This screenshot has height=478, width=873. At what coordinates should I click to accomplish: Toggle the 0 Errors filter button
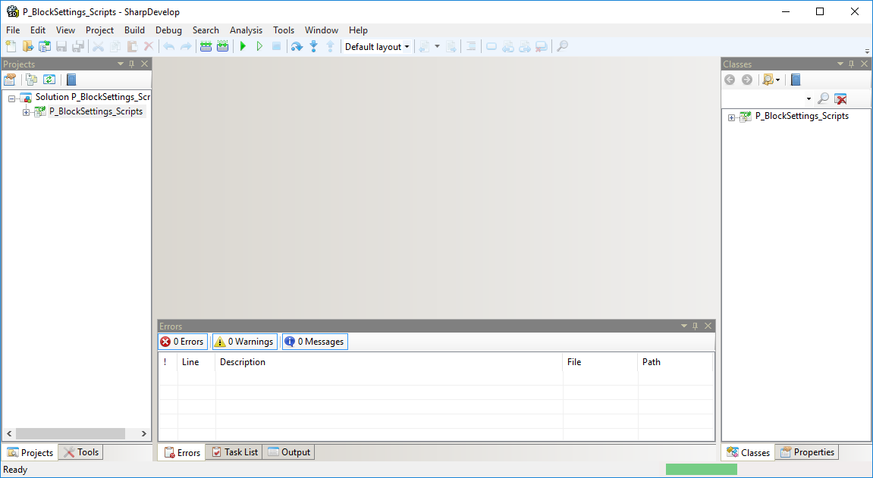(x=182, y=342)
